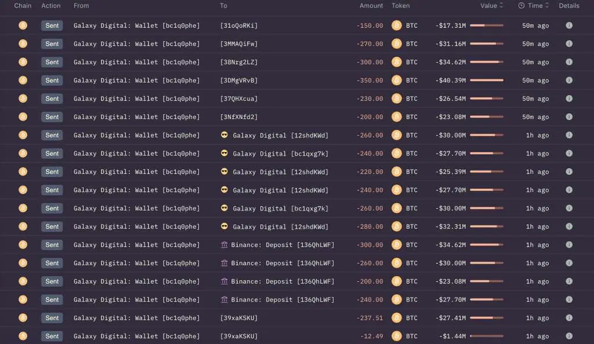Click the clock icon in the Time header
The width and height of the screenshot is (594, 344).
pos(521,6)
